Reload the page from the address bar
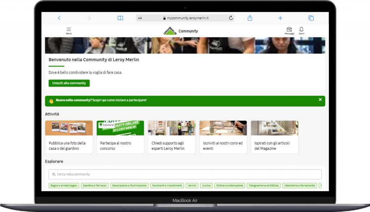 231,18
